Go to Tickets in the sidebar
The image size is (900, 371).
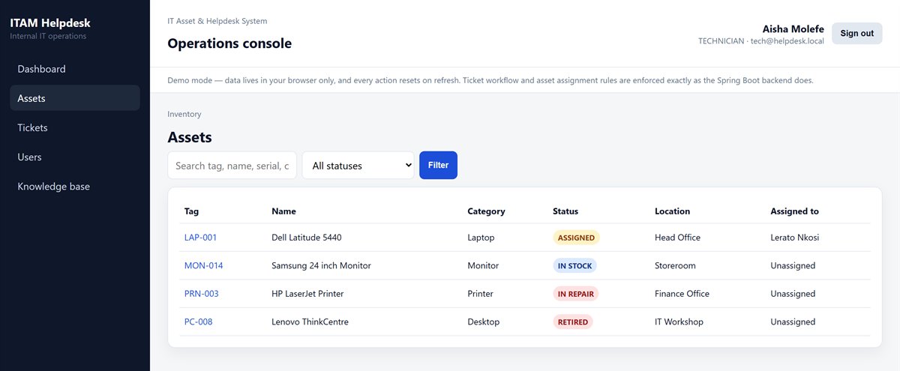[75, 127]
